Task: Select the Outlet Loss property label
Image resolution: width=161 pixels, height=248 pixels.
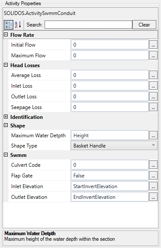Action: (24, 97)
